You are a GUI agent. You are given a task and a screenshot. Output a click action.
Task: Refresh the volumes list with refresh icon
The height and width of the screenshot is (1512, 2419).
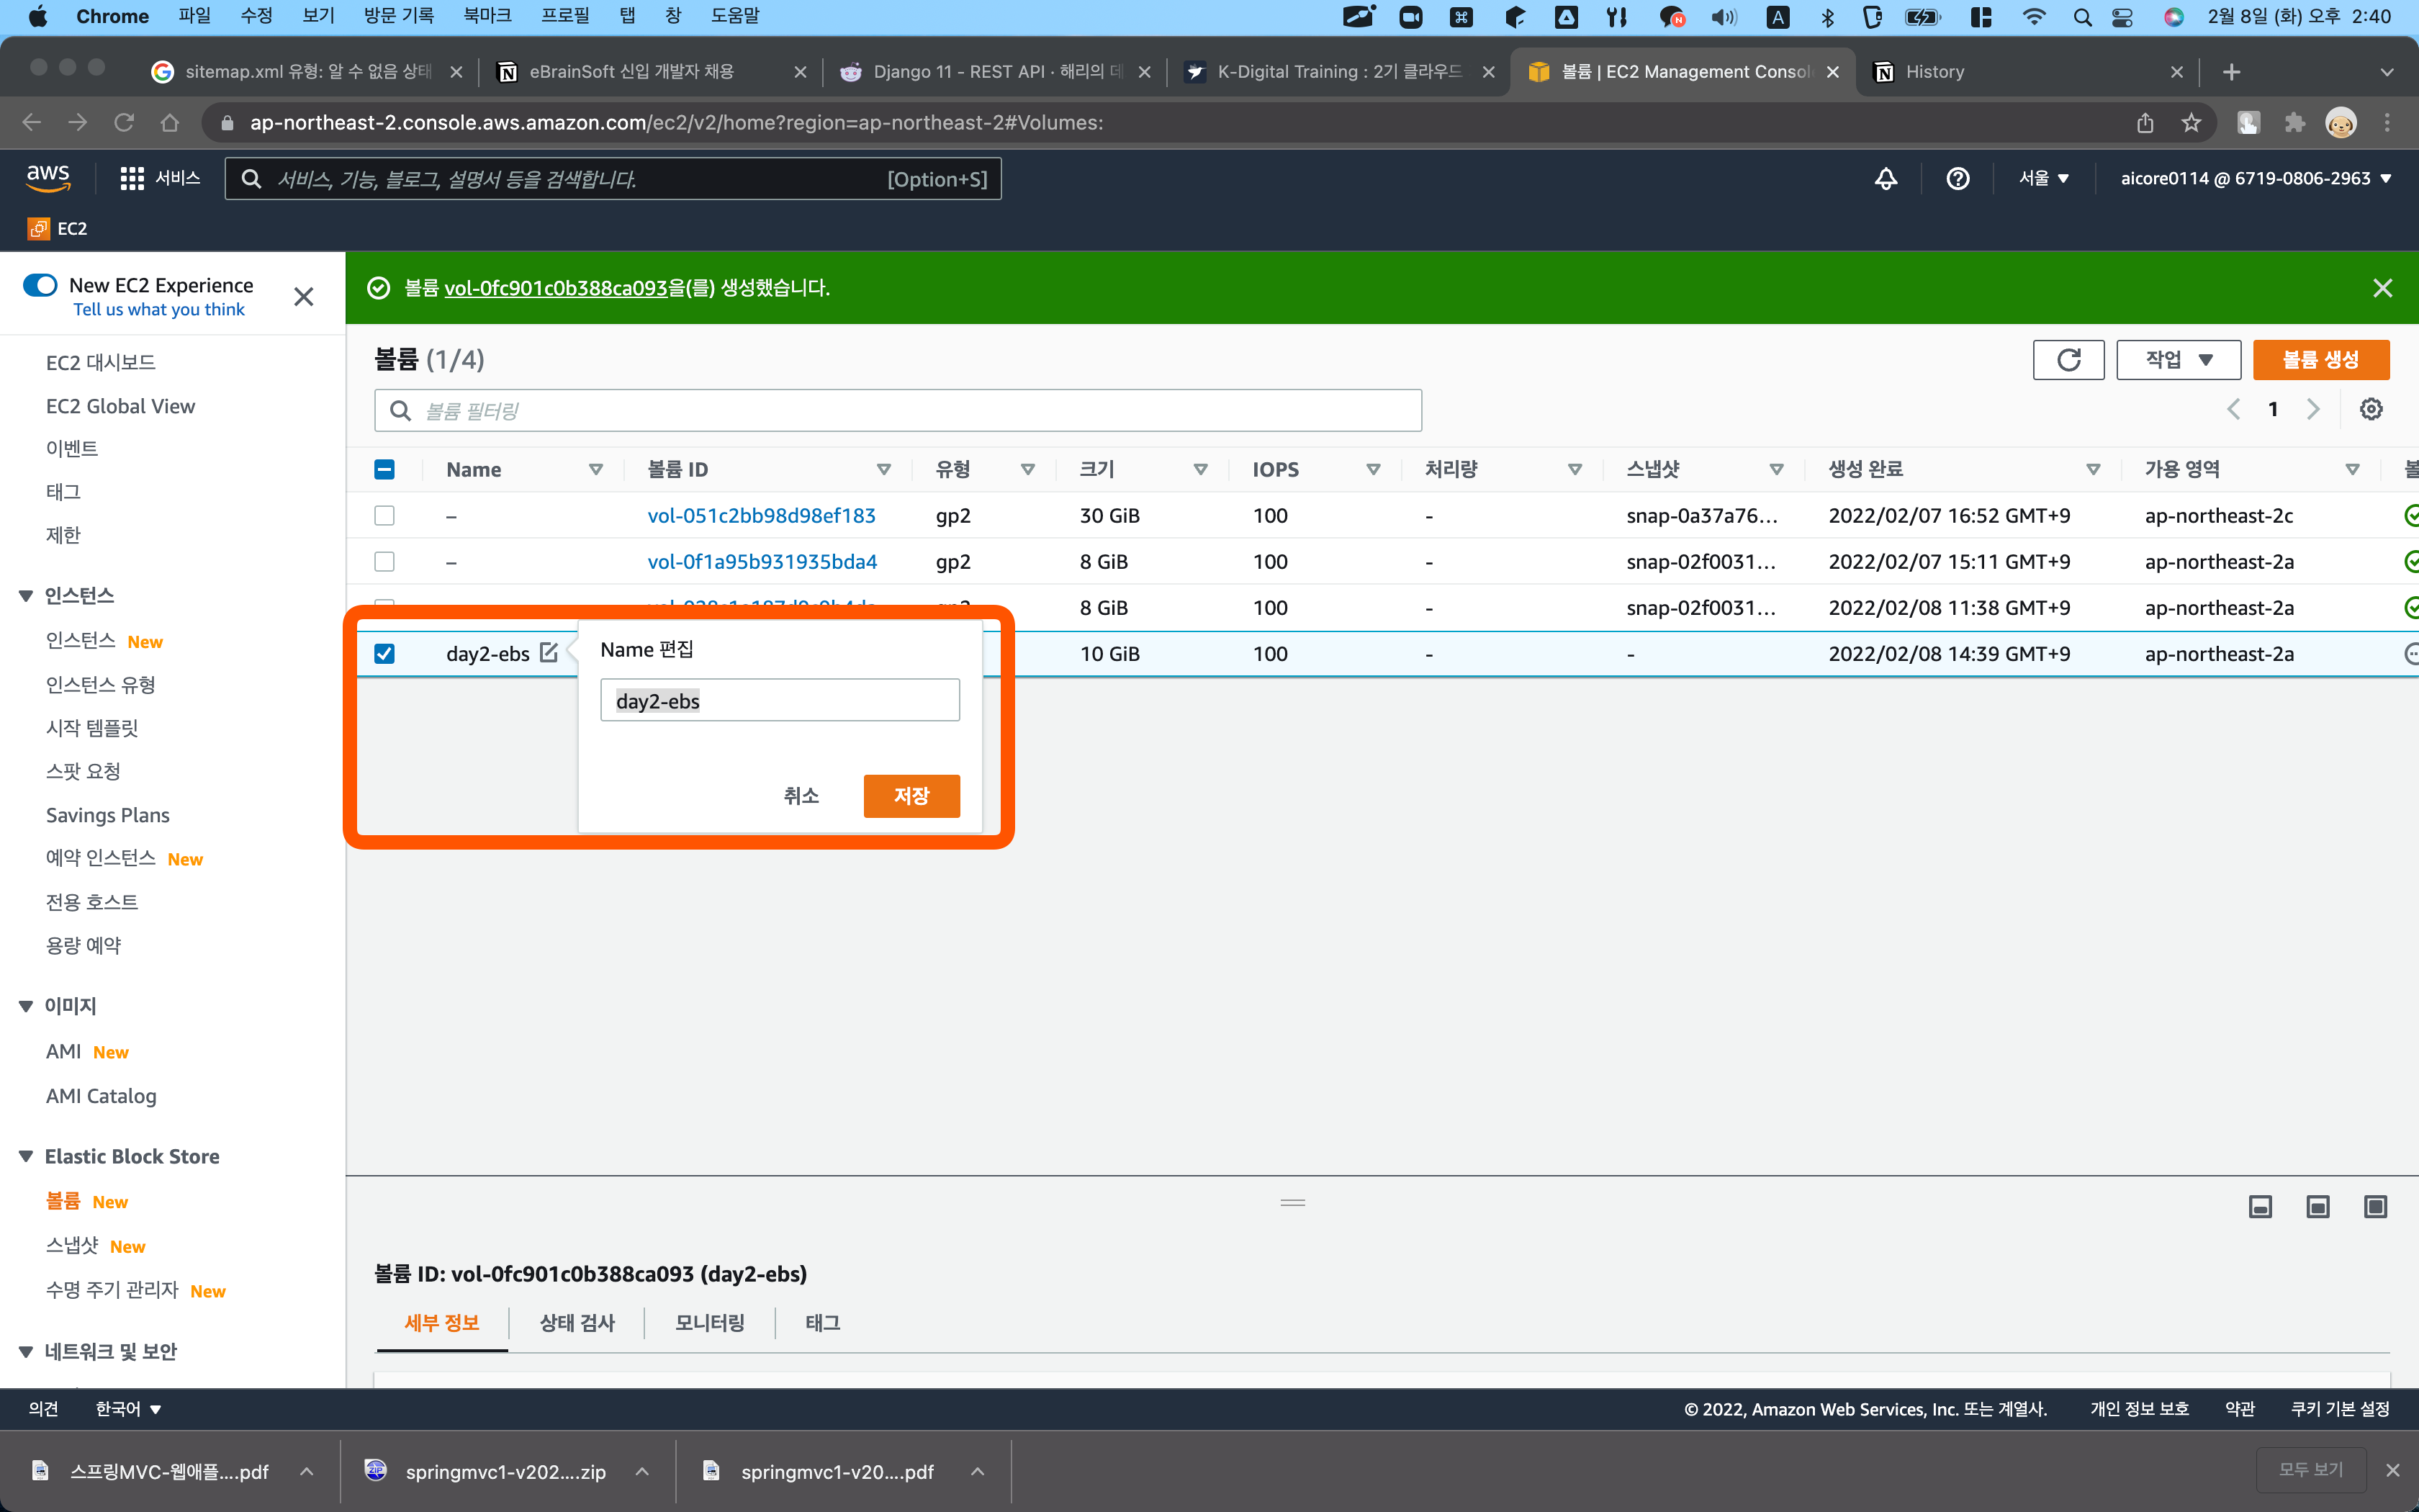point(2068,359)
